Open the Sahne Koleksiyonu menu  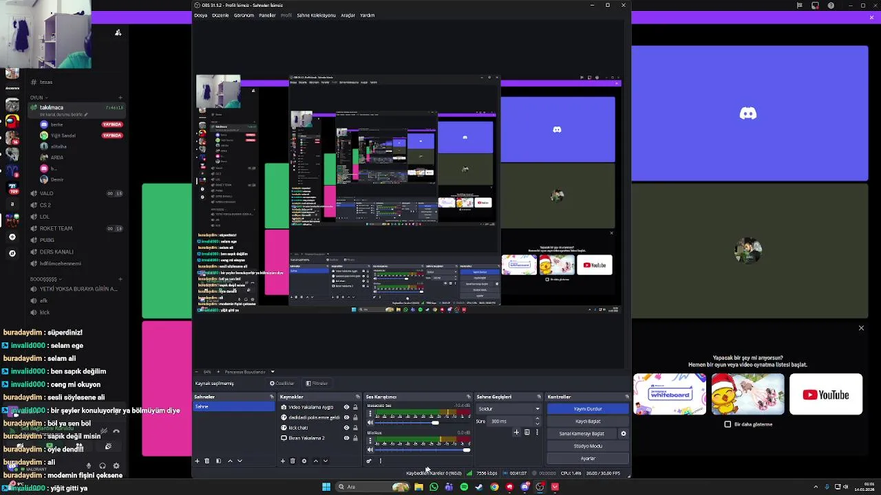pos(316,15)
